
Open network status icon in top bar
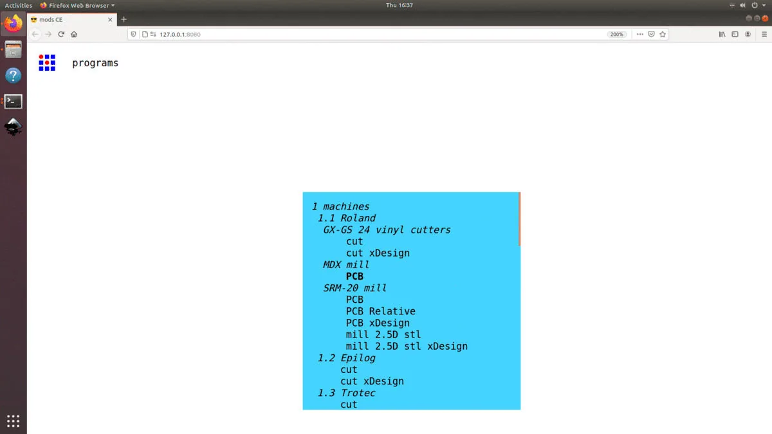point(733,5)
